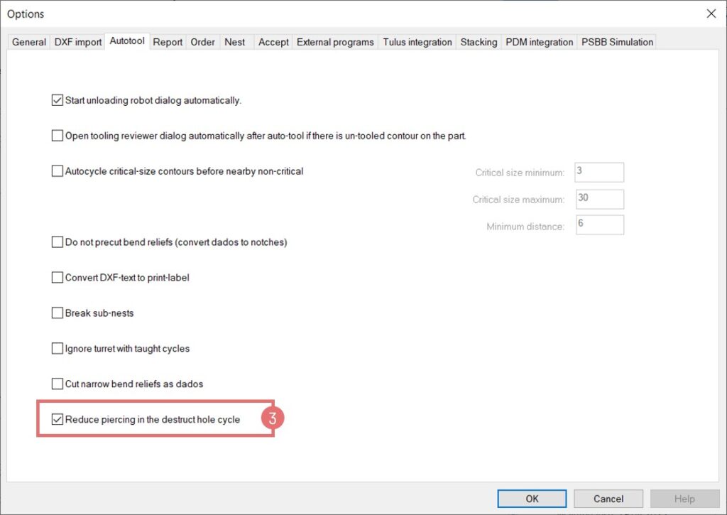Switch to the General tab

29,42
